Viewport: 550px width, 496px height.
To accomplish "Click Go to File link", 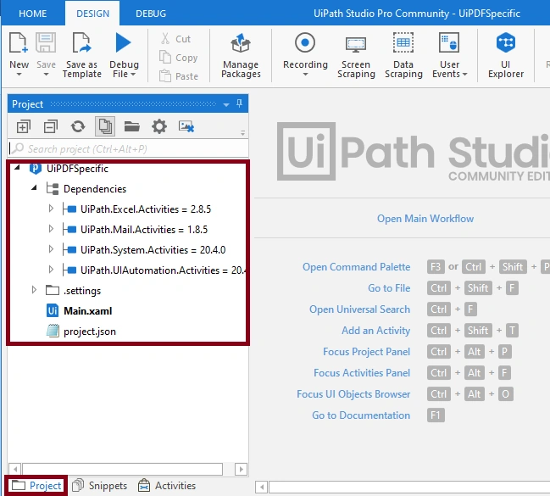I will pyautogui.click(x=389, y=287).
